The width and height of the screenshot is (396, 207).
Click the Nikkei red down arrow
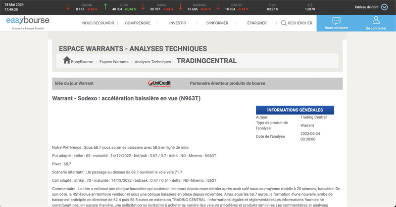[143, 7]
